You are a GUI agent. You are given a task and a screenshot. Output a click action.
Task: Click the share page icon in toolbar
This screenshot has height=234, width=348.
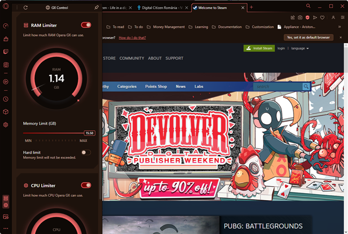coord(293,17)
